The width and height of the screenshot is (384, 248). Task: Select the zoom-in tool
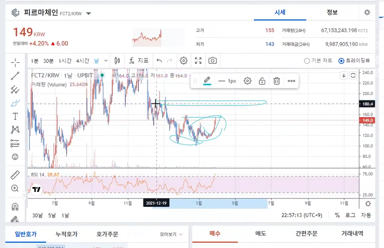pos(15,188)
